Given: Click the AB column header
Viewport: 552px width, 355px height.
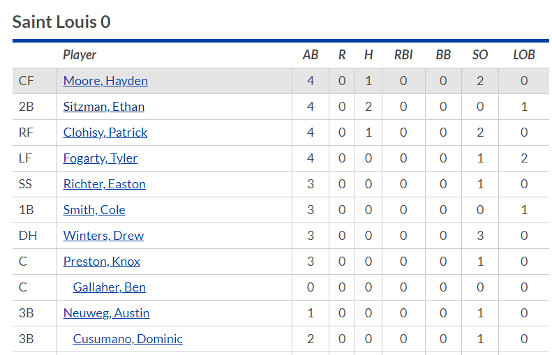Looking at the screenshot, I should [x=311, y=55].
